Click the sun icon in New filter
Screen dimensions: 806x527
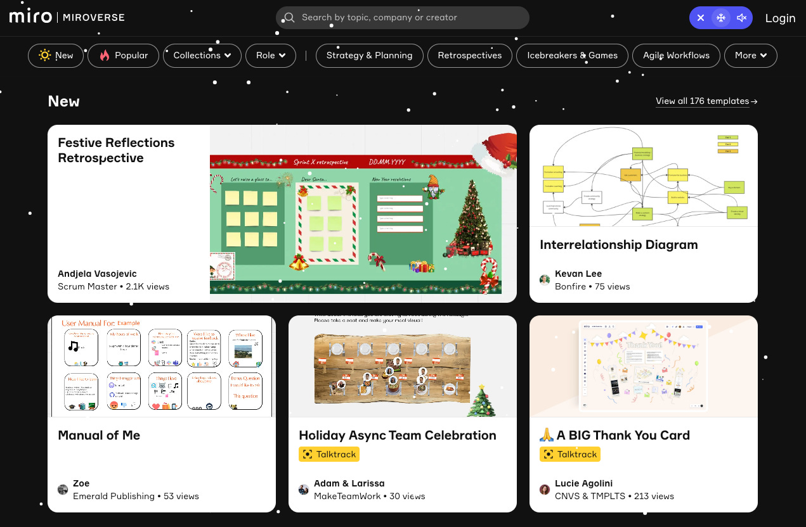44,55
